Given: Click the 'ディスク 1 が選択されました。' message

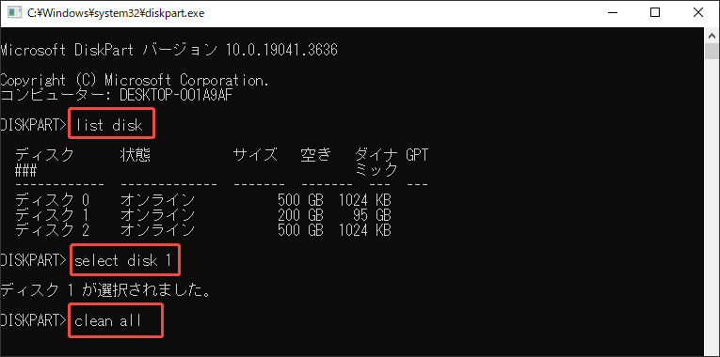Looking at the screenshot, I should 105,290.
